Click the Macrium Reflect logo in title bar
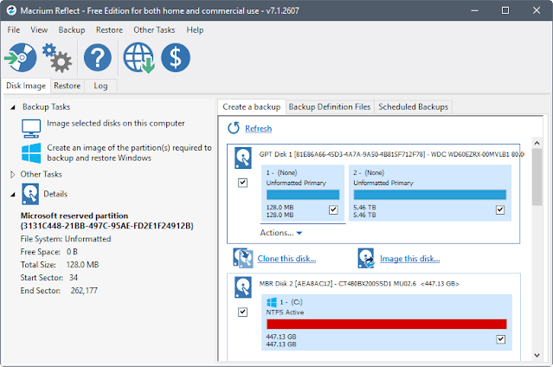Screen dimensions: 553x367 [11, 10]
